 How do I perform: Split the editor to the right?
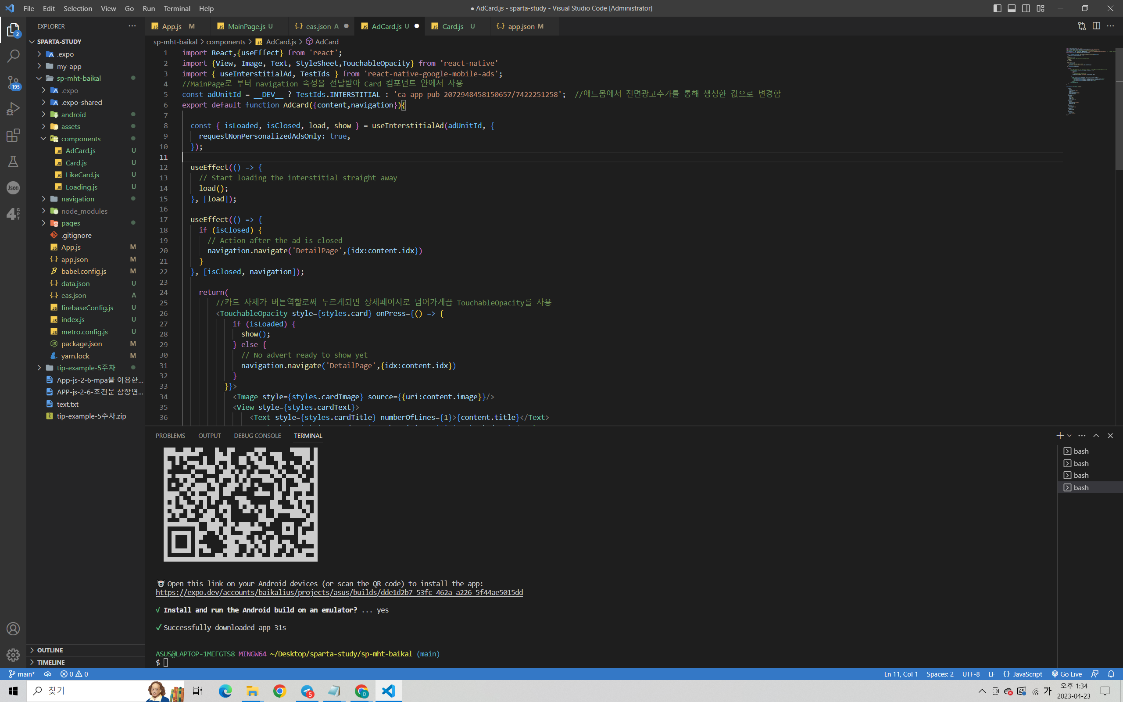point(1096,26)
